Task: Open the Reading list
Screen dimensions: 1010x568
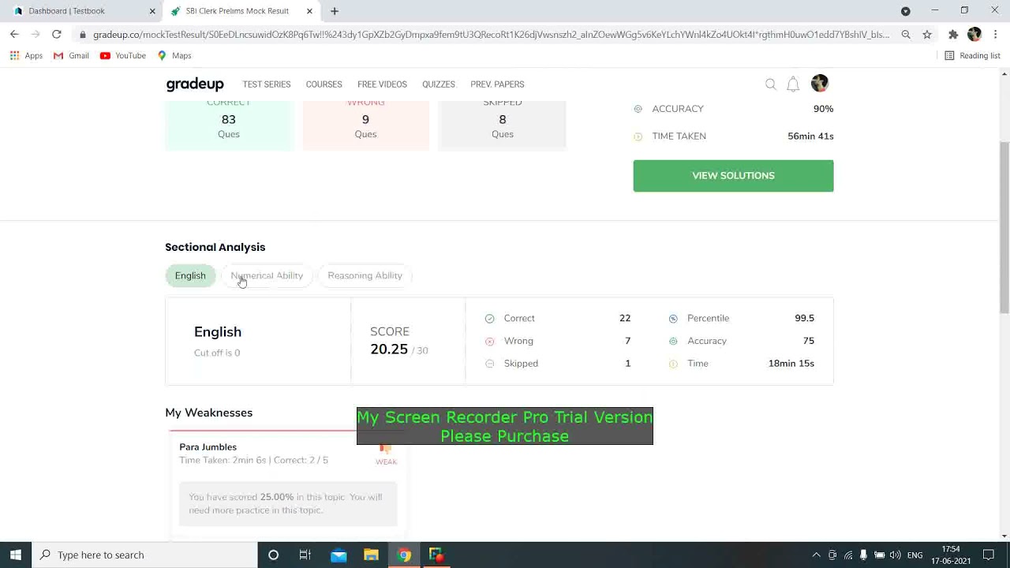Action: (973, 55)
